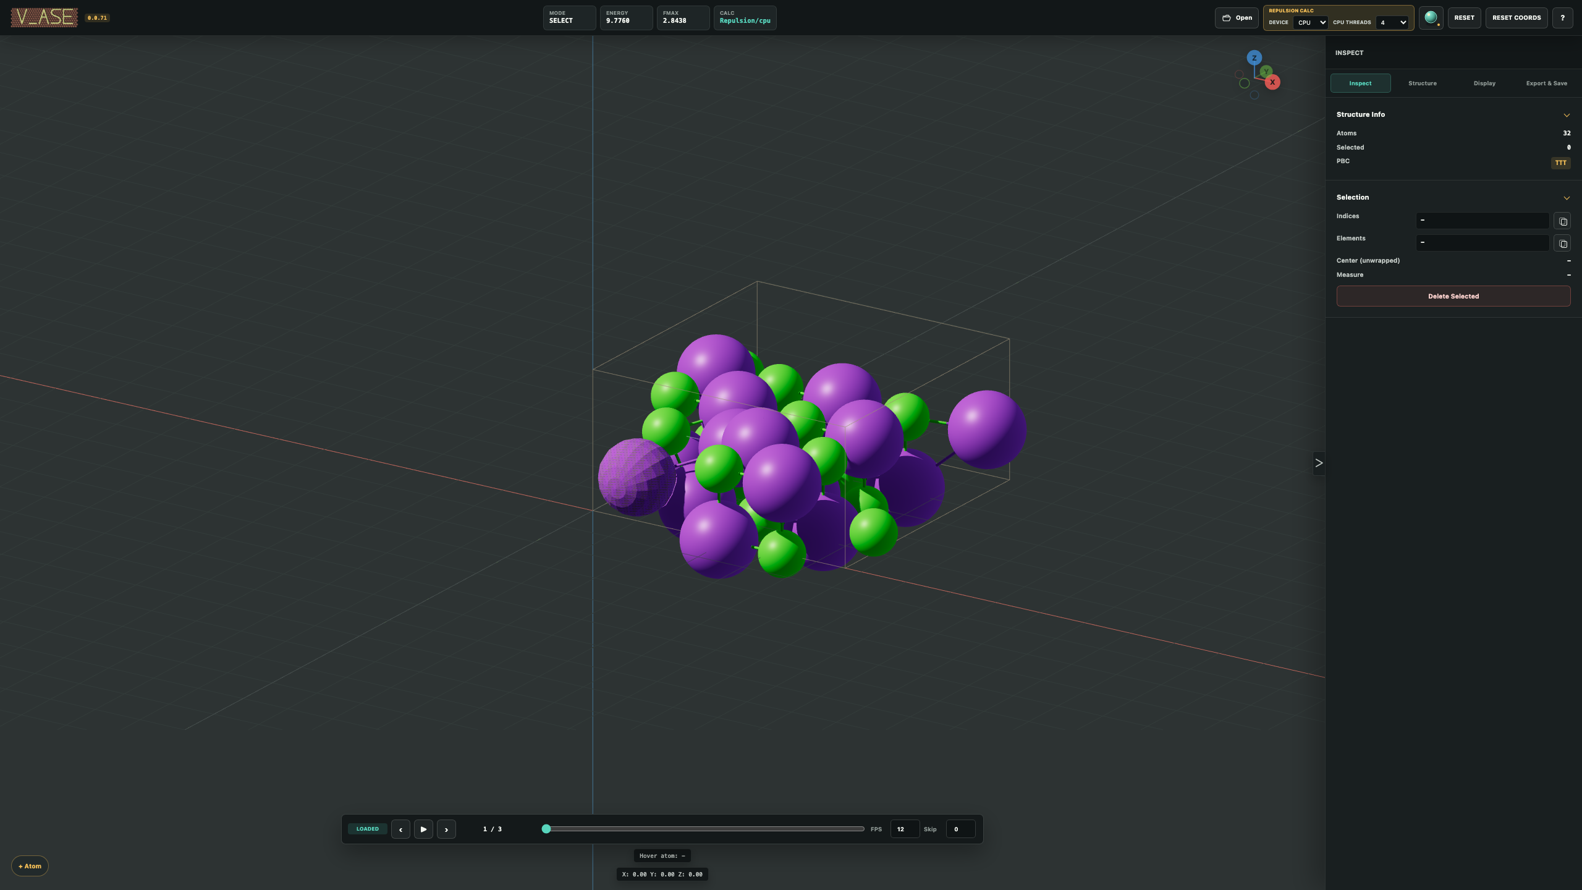Image resolution: width=1582 pixels, height=890 pixels.
Task: Copy the selected Elements
Action: 1562,243
